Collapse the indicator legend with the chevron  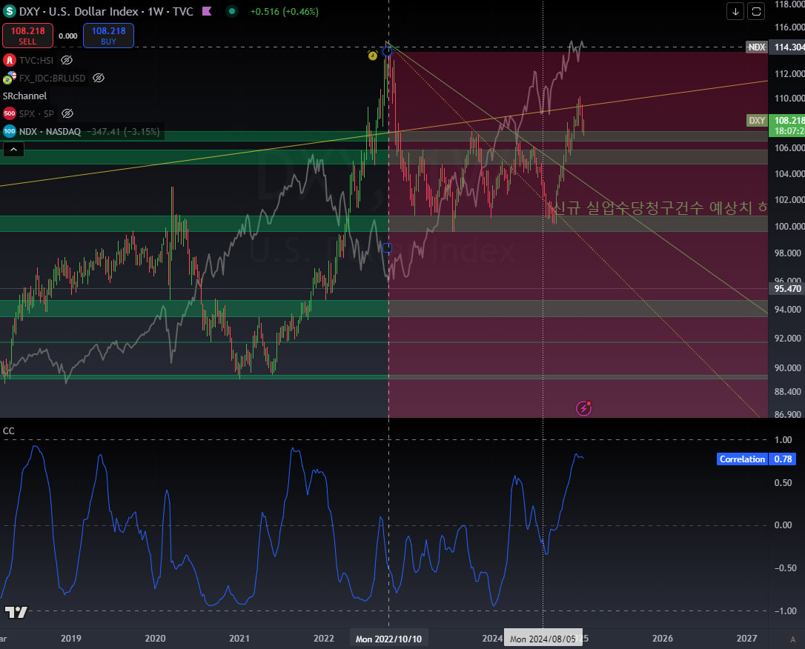coord(13,149)
